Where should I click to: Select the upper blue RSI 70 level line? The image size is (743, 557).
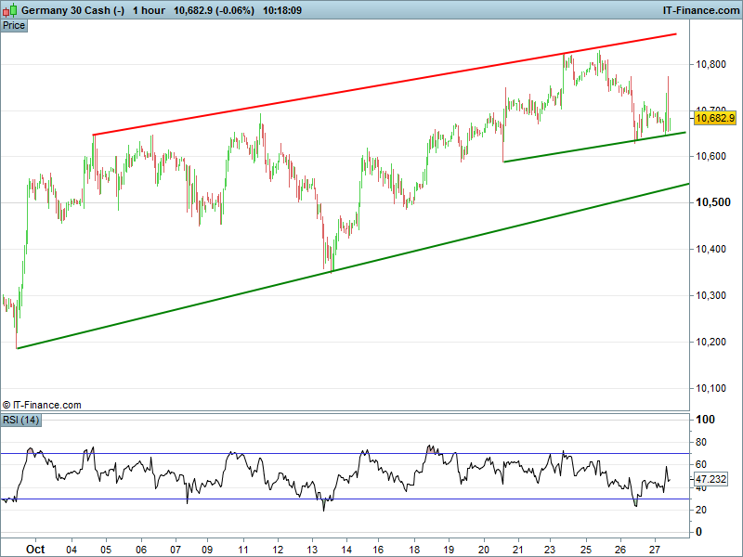(345, 454)
